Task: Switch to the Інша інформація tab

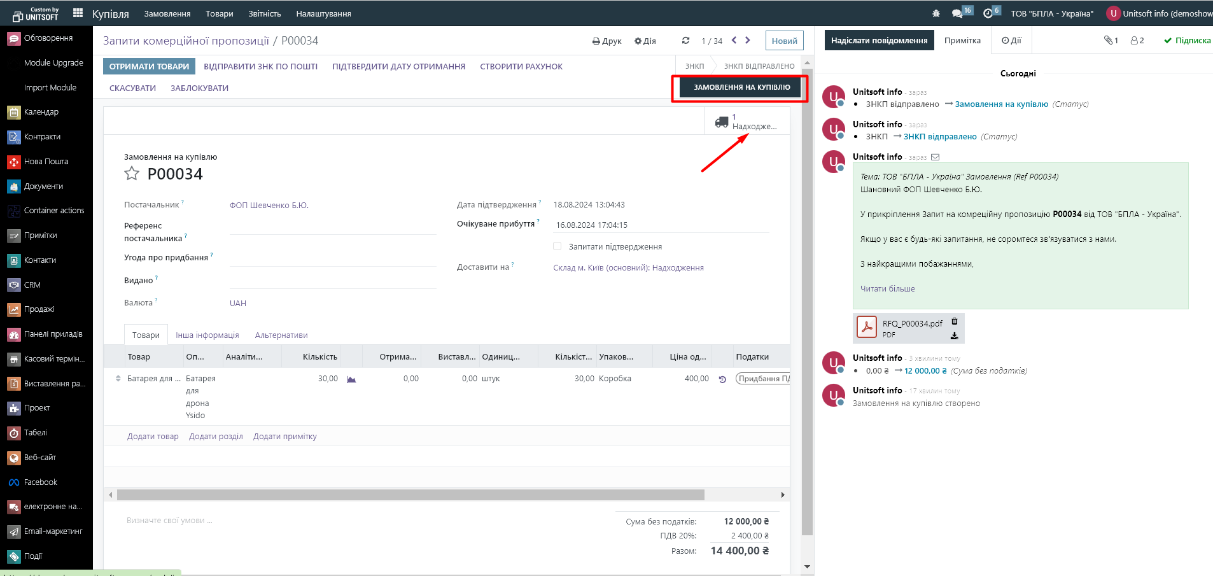Action: tap(207, 335)
